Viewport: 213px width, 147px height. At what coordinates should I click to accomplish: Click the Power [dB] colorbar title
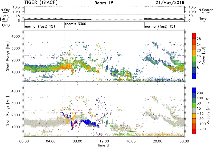tap(203, 56)
